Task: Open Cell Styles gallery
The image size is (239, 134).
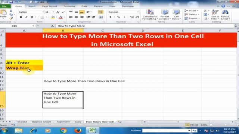Action: (176, 15)
